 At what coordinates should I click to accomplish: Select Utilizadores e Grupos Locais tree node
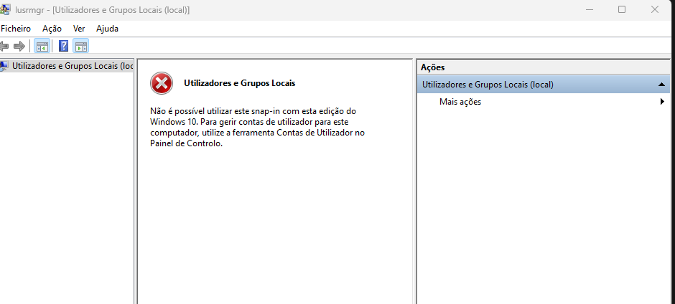click(x=67, y=66)
